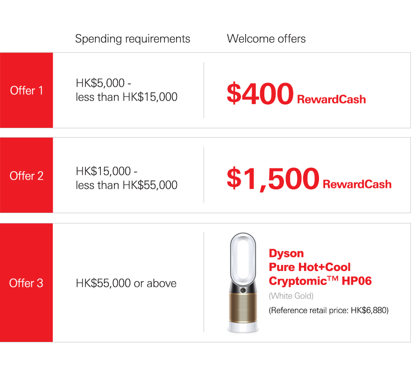
Task: Select the red Offer 3 label
Action: click(26, 283)
